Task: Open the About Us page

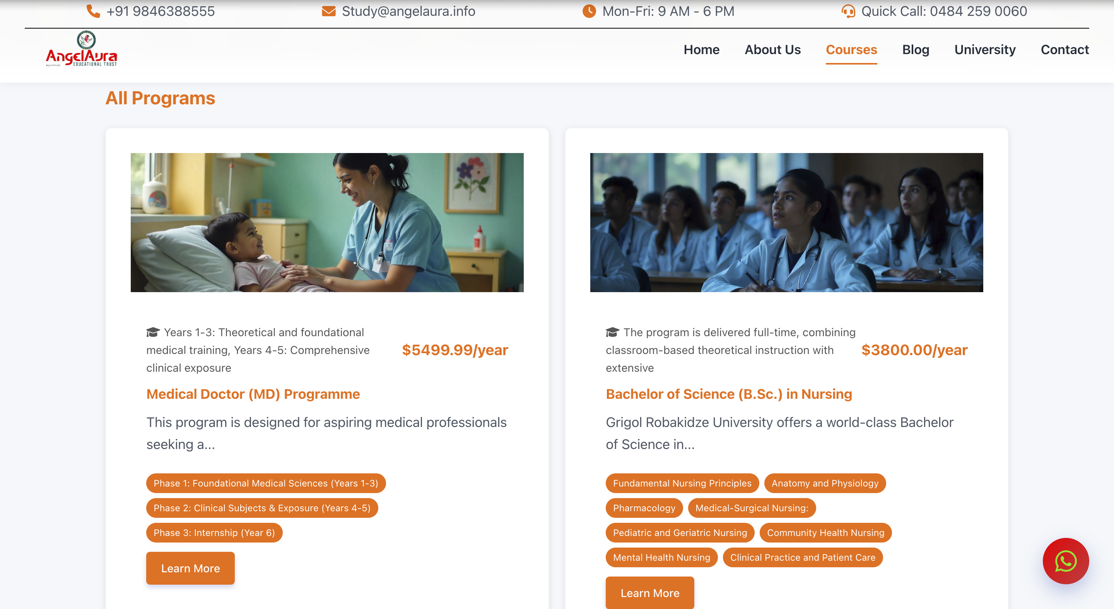Action: click(x=772, y=50)
